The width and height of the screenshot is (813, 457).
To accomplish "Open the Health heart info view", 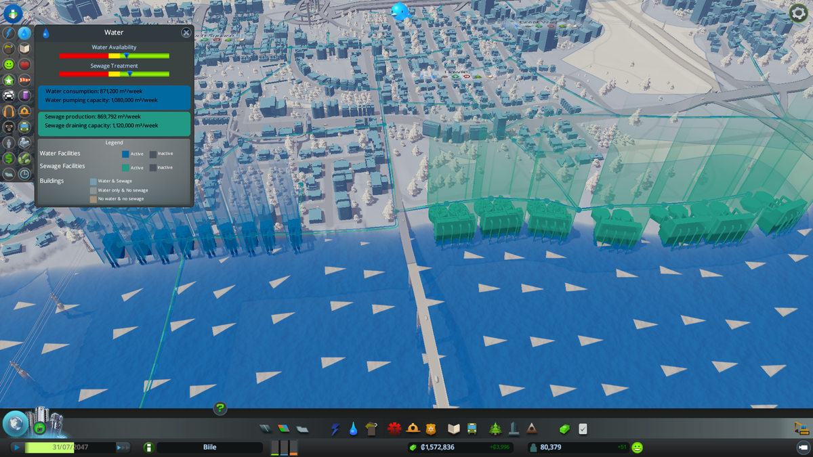I will click(x=25, y=64).
